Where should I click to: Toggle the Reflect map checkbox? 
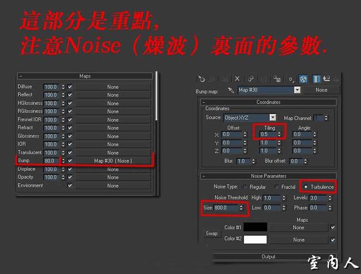[x=70, y=95]
